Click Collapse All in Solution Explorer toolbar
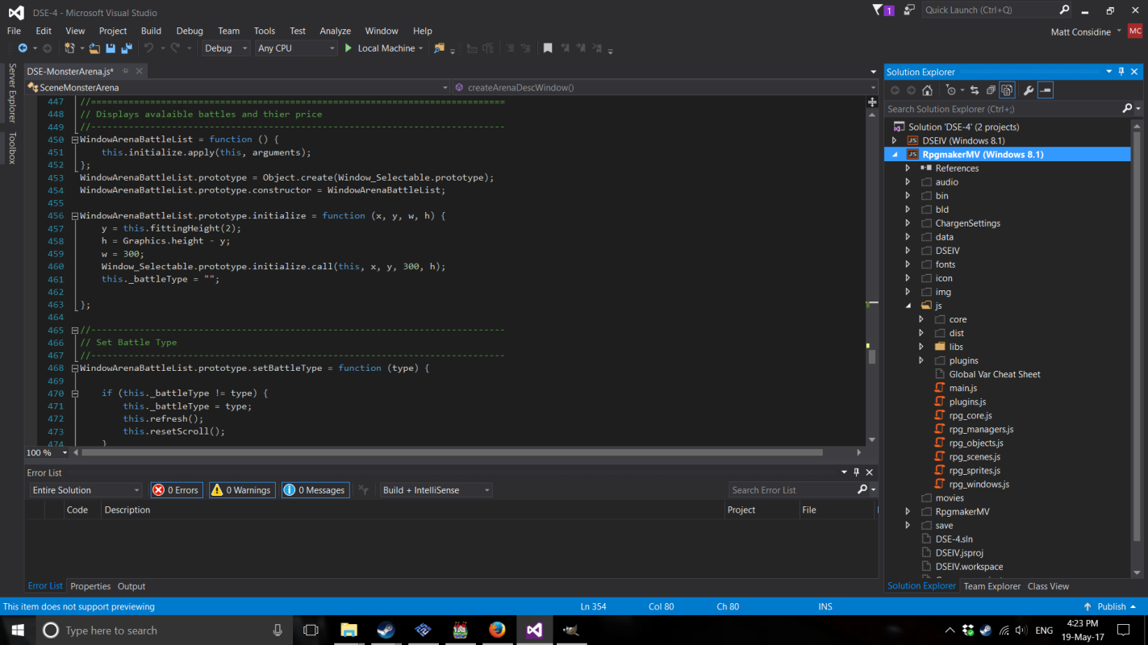 tap(991, 90)
